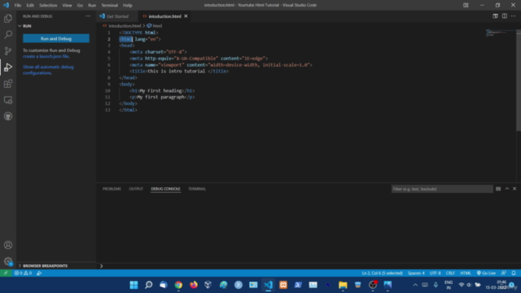Open notifications bell in status bar
Image resolution: width=521 pixels, height=293 pixels.
[x=514, y=273]
